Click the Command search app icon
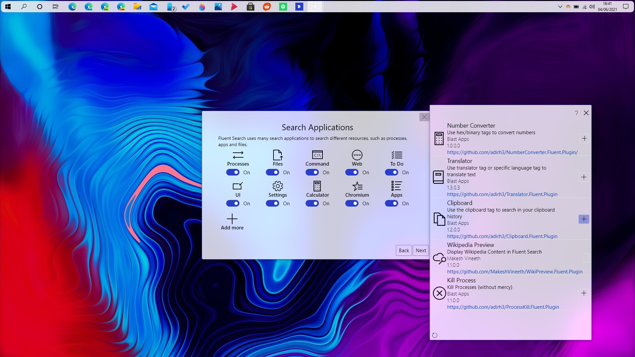This screenshot has width=635, height=357. 317,155
